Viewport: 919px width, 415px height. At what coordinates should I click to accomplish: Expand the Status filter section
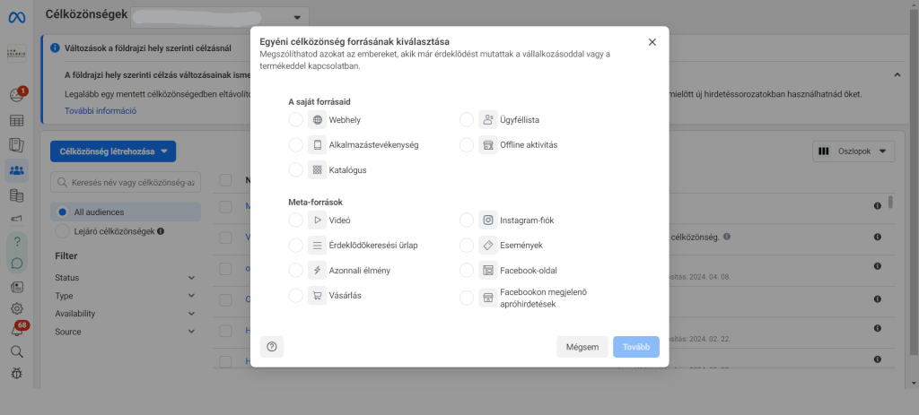126,278
